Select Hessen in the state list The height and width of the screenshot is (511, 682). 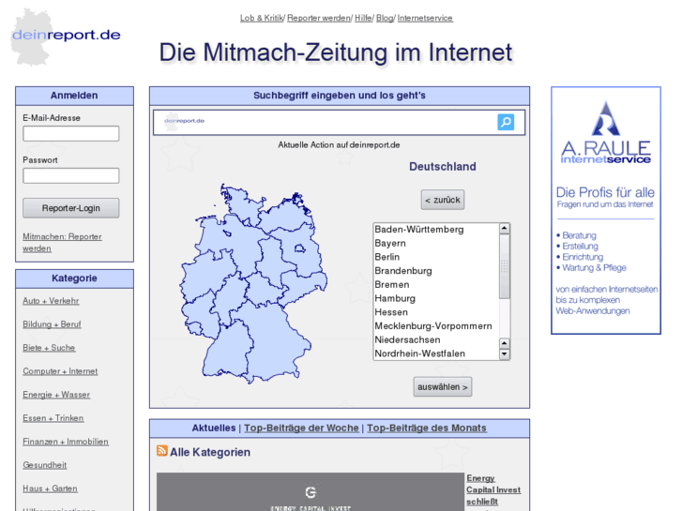[x=436, y=312]
